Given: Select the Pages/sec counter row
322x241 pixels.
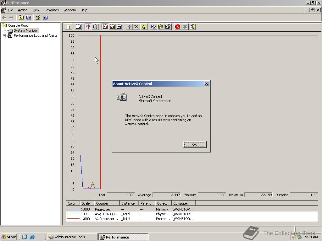Looking at the screenshot, I should 192,209.
